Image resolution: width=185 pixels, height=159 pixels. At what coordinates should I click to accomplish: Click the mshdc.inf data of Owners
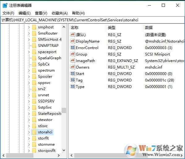154,67
